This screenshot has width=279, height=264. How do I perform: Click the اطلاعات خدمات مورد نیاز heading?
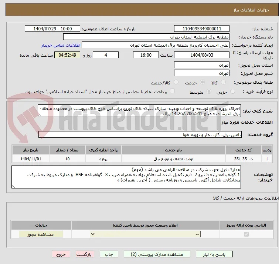[x=247, y=122]
